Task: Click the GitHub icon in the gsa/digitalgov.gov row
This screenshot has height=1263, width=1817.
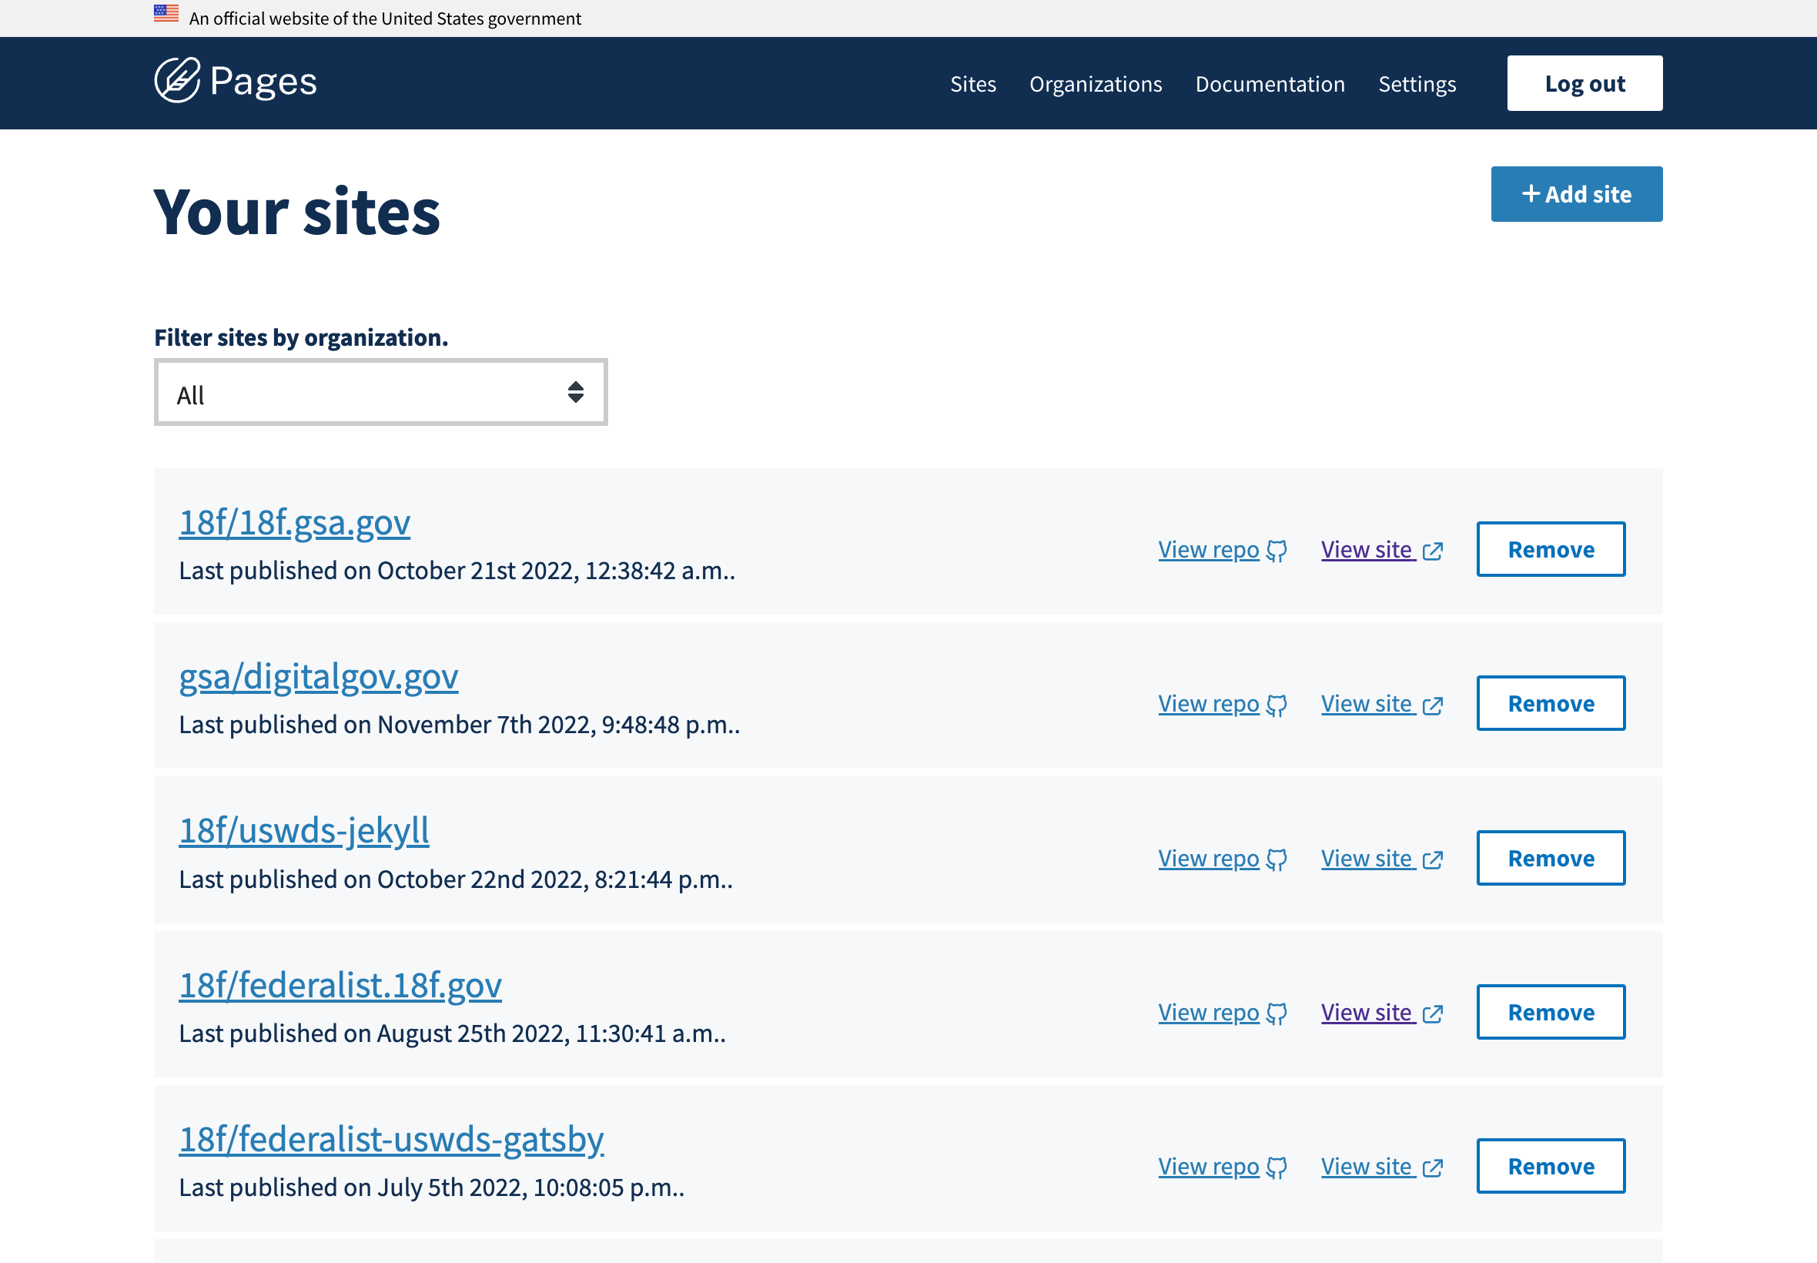Action: (x=1277, y=706)
